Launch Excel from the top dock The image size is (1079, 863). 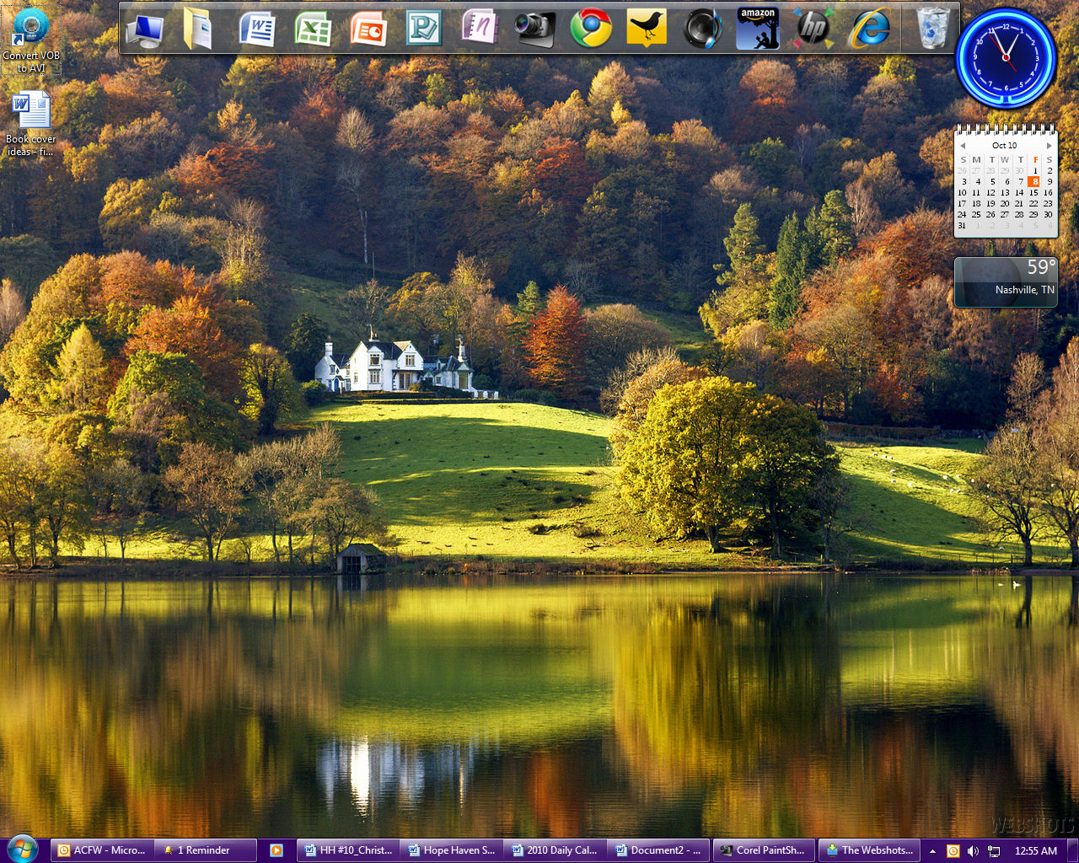coord(312,29)
